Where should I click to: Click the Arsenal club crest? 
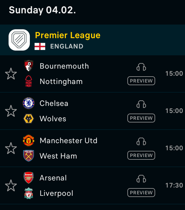coord(29,178)
